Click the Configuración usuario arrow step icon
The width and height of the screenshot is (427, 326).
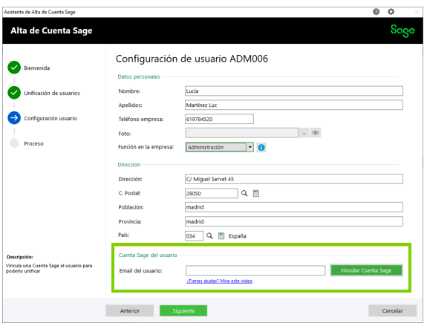(x=14, y=118)
